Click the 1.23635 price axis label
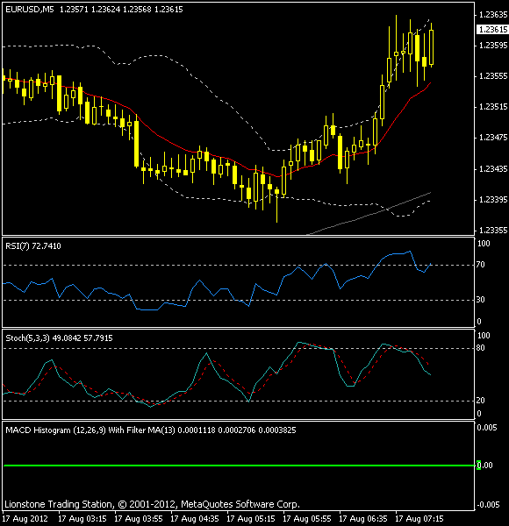 [x=493, y=15]
